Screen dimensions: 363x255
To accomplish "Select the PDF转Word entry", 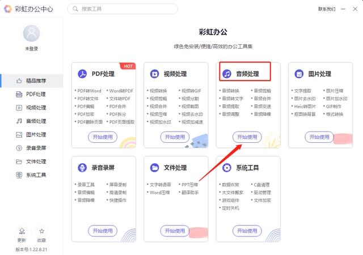I will tap(89, 91).
